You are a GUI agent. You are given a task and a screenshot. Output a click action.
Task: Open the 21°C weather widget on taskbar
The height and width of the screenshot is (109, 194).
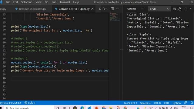pos(149,108)
